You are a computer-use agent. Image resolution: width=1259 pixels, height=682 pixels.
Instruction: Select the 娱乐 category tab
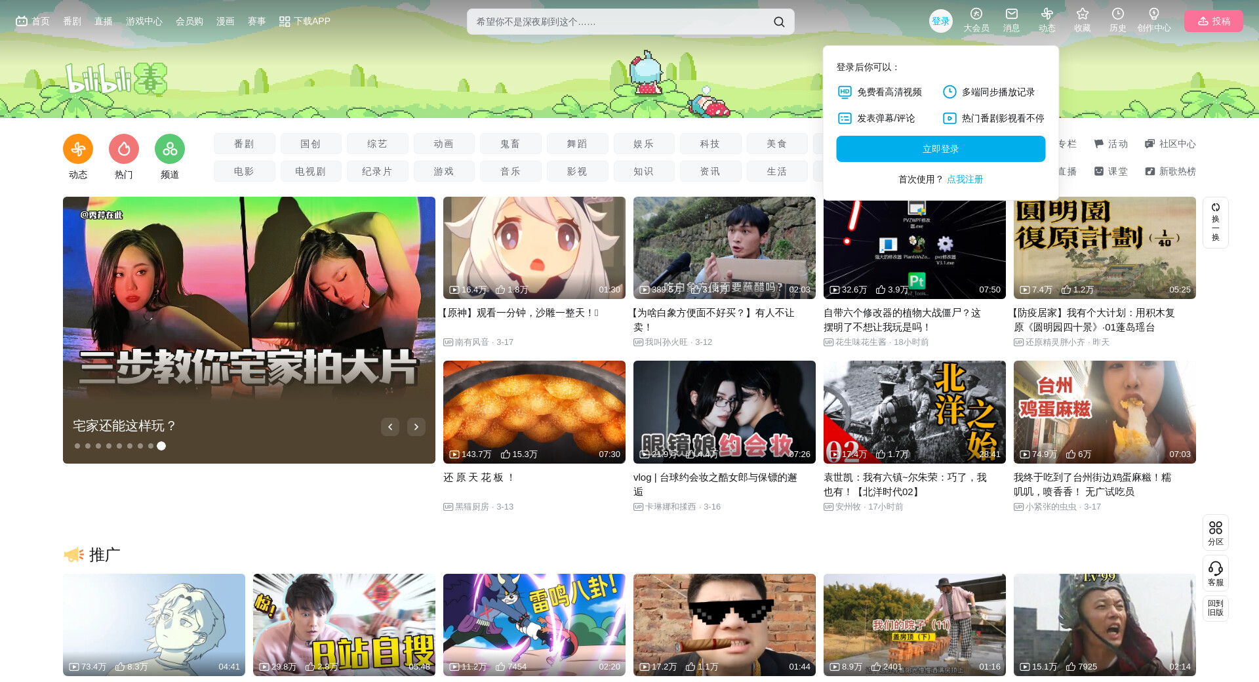pos(644,144)
